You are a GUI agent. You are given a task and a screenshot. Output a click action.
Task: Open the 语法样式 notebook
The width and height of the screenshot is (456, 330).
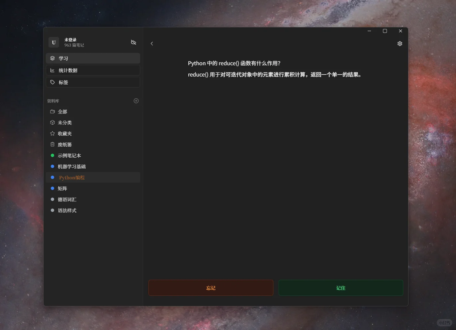(x=67, y=210)
